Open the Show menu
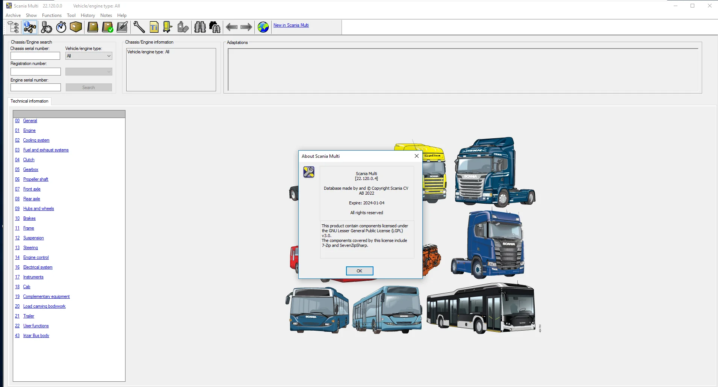Viewport: 718px width, 387px height. [31, 15]
